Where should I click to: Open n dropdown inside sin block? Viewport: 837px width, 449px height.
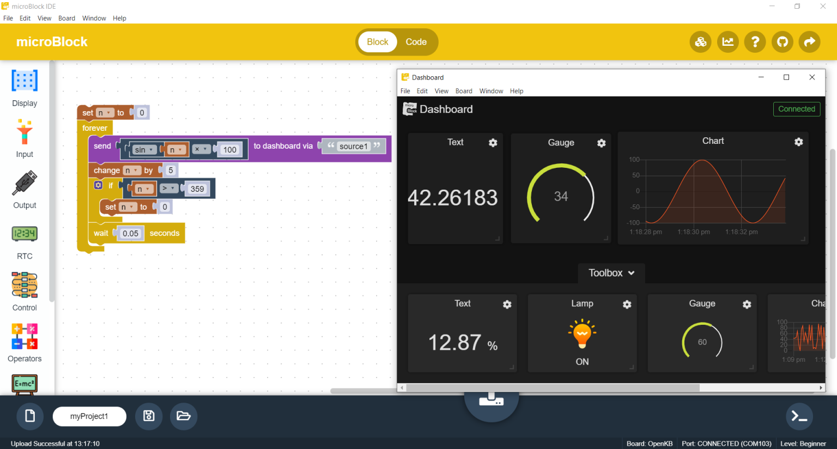[x=176, y=150]
